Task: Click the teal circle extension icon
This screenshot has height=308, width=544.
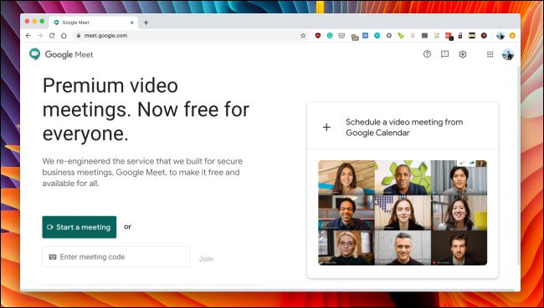Action: [x=377, y=36]
